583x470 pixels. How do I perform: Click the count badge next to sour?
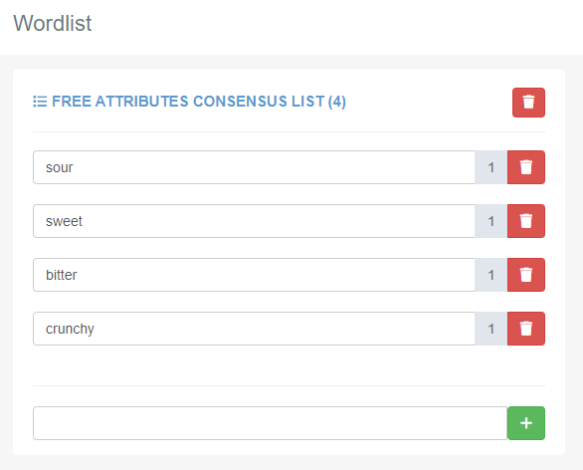(491, 167)
